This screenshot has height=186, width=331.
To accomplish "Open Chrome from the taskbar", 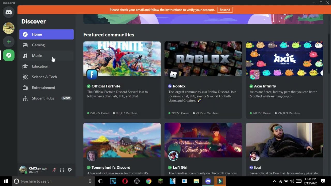I will pos(149,181).
